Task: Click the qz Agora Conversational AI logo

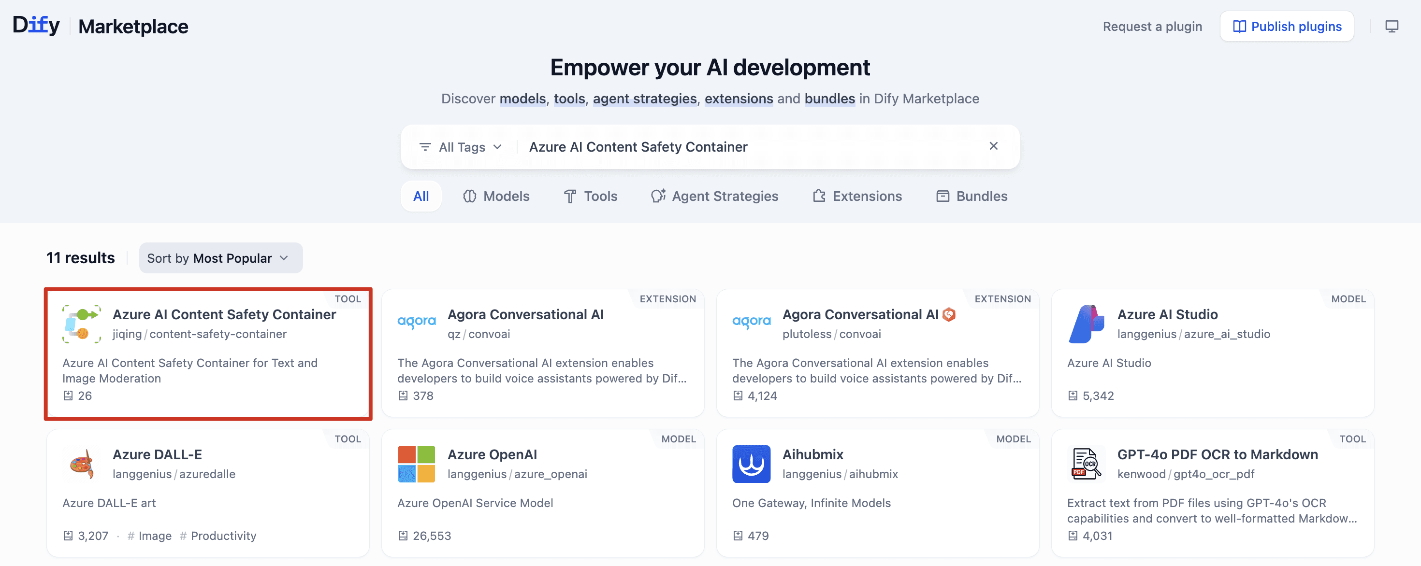Action: 417,322
